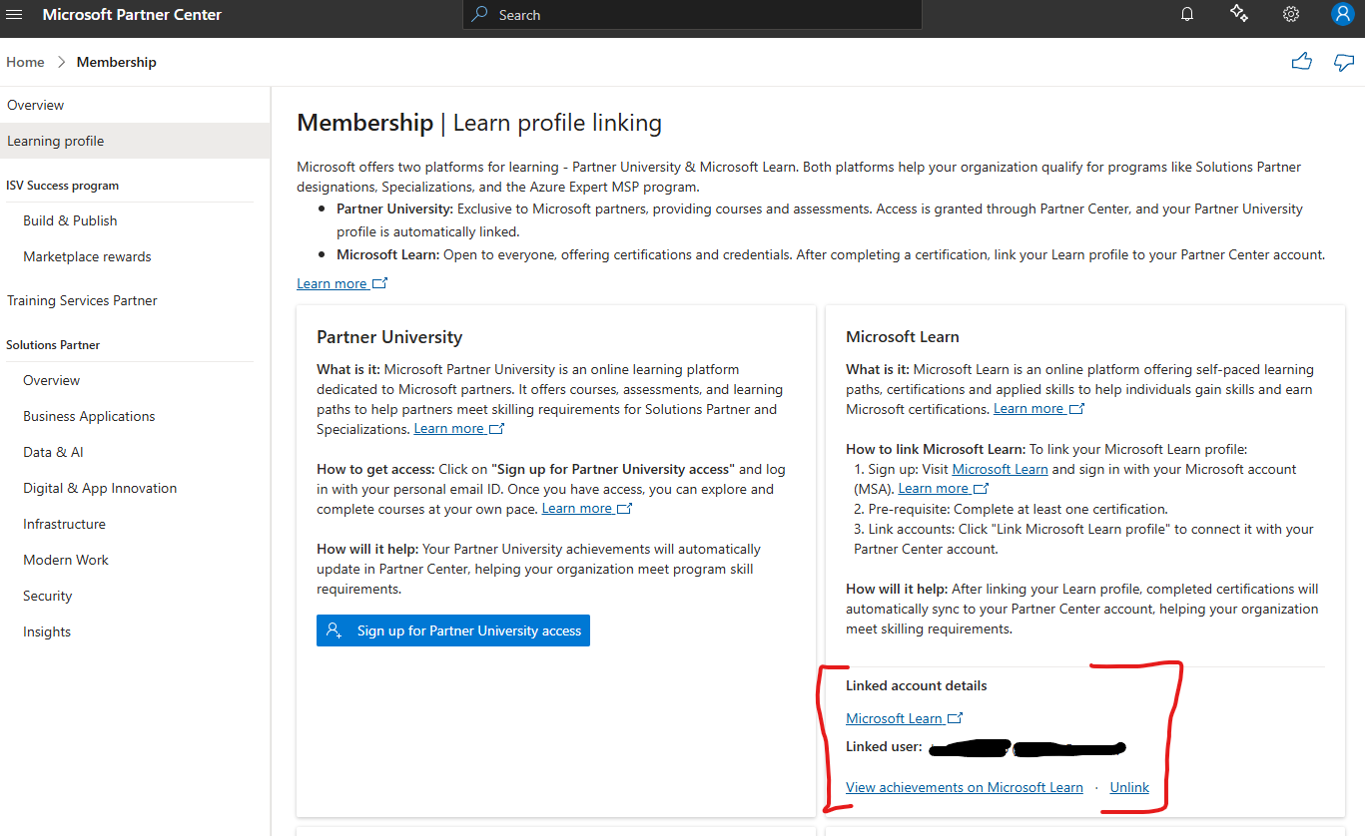The image size is (1365, 836).
Task: Open the Copilot sparkle icon
Action: coord(1239,14)
